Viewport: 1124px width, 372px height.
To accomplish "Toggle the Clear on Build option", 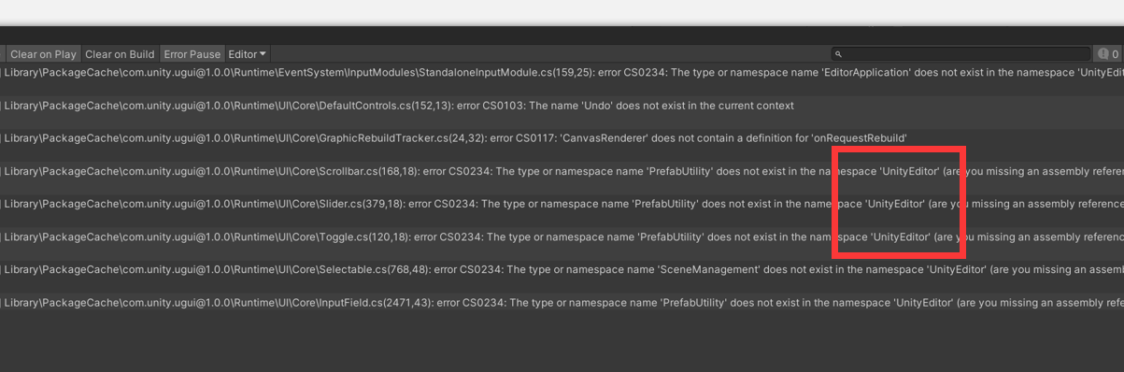I will [120, 54].
